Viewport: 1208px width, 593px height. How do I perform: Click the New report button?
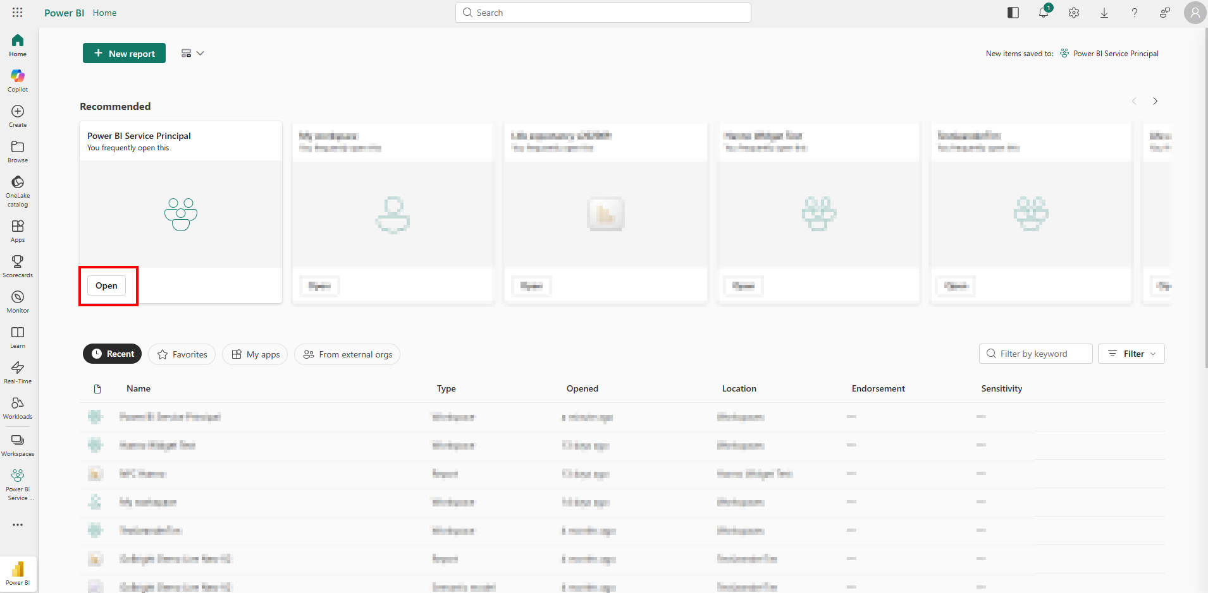pyautogui.click(x=124, y=54)
